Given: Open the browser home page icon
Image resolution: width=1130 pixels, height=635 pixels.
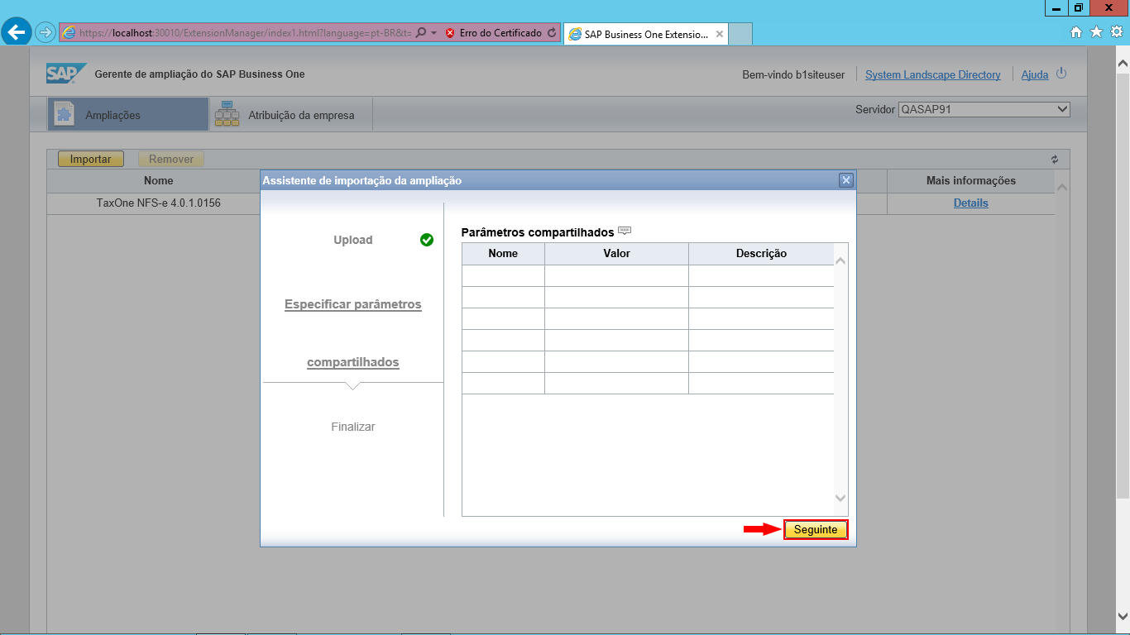Looking at the screenshot, I should tap(1076, 32).
